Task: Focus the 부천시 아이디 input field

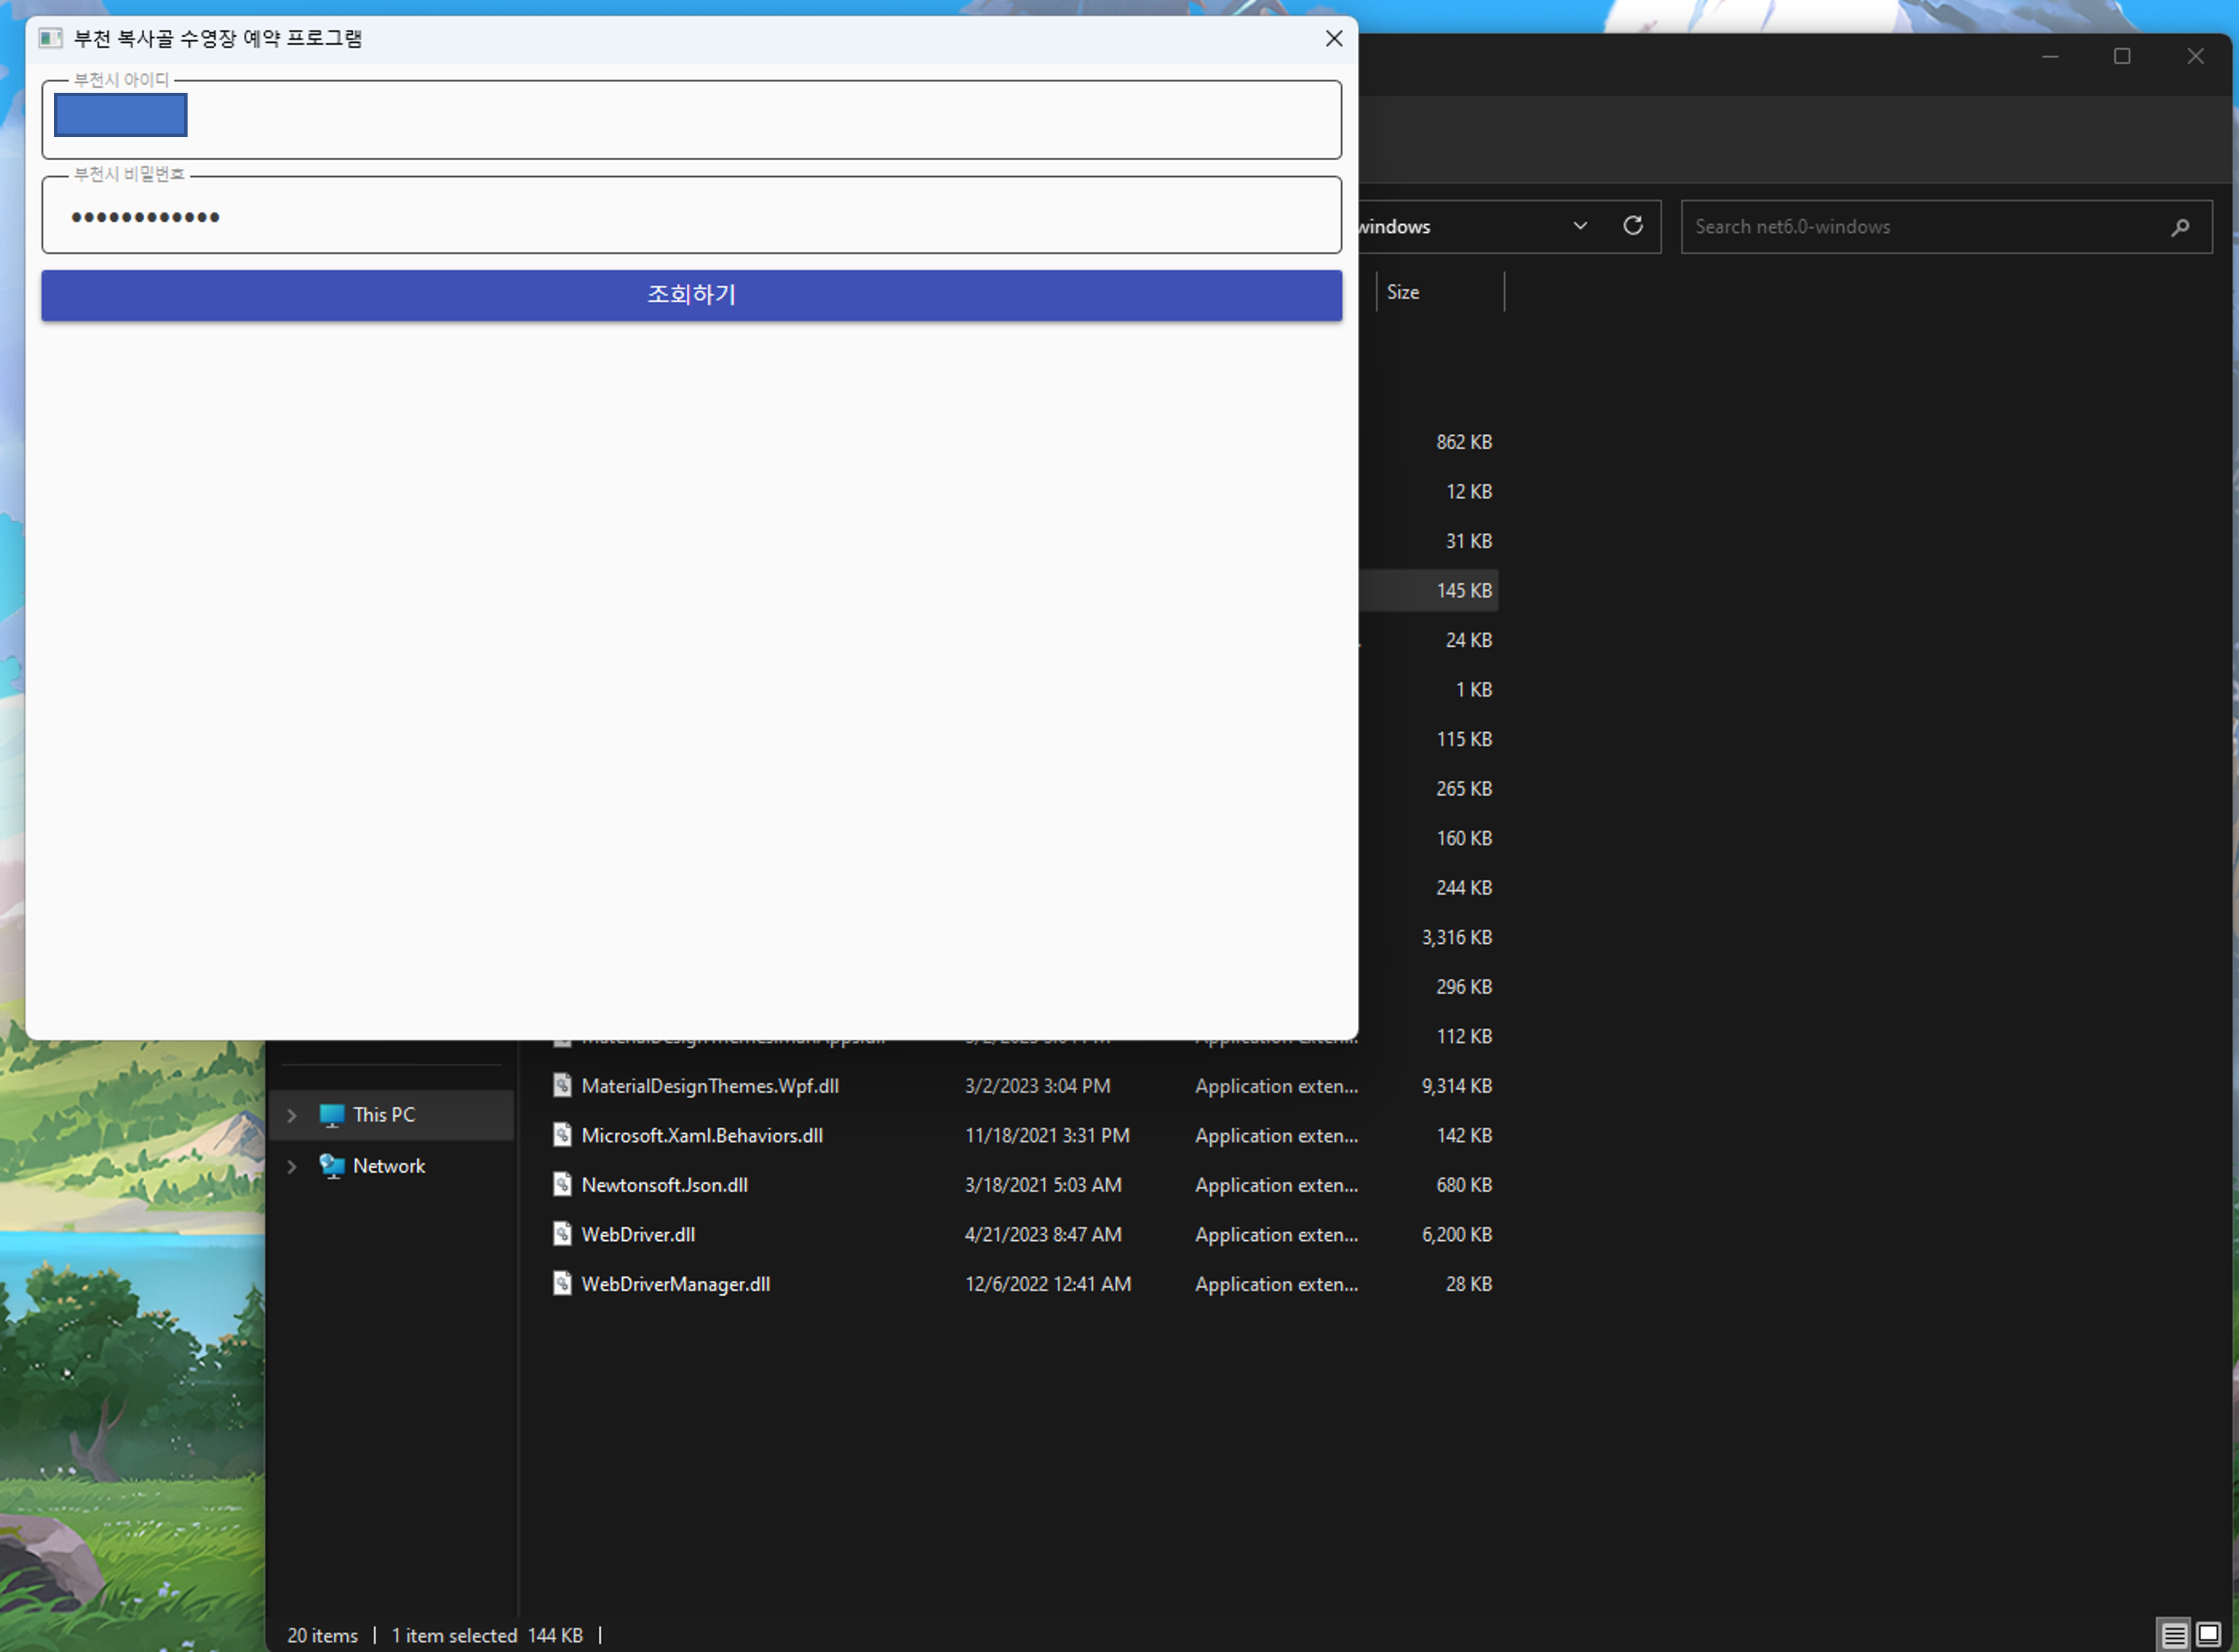Action: pos(691,120)
